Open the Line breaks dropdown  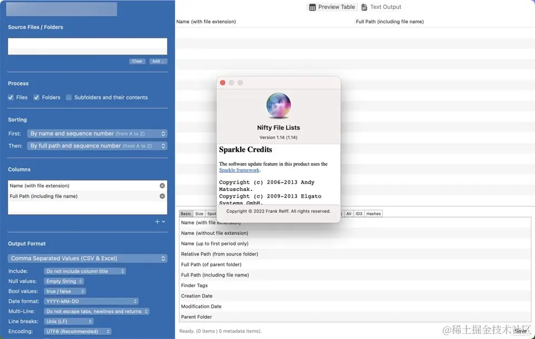tap(69, 321)
